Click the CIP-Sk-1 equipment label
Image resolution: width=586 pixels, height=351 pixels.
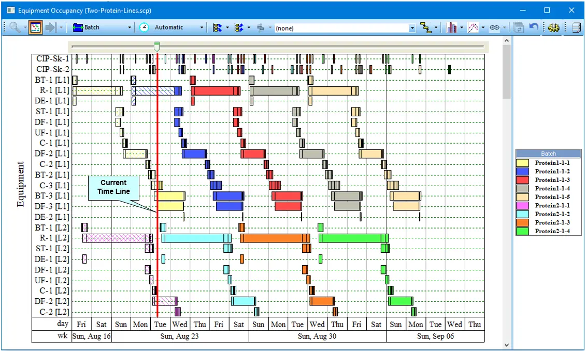52,58
